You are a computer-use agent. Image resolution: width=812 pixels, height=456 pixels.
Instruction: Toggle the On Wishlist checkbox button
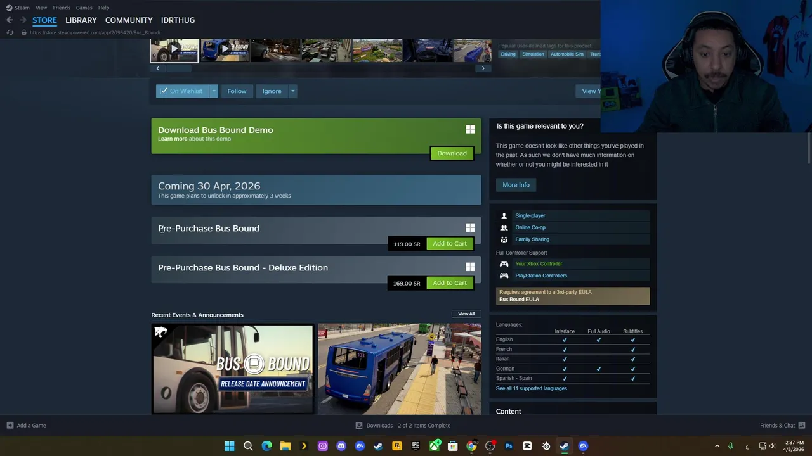pos(182,91)
